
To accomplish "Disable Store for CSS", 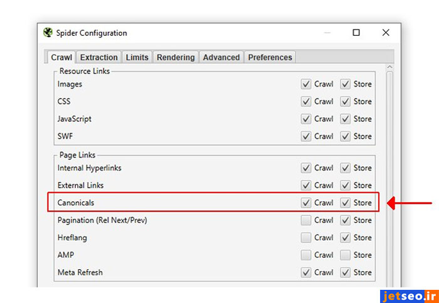I will coord(346,102).
